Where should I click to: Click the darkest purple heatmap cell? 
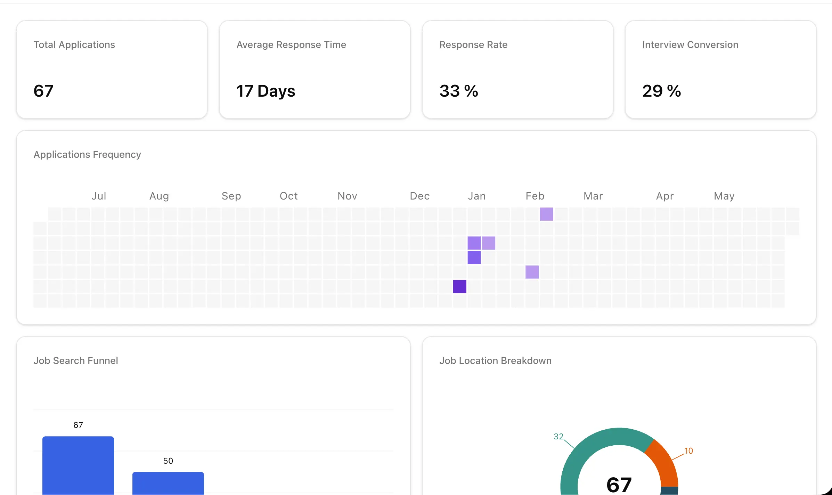[x=460, y=286]
